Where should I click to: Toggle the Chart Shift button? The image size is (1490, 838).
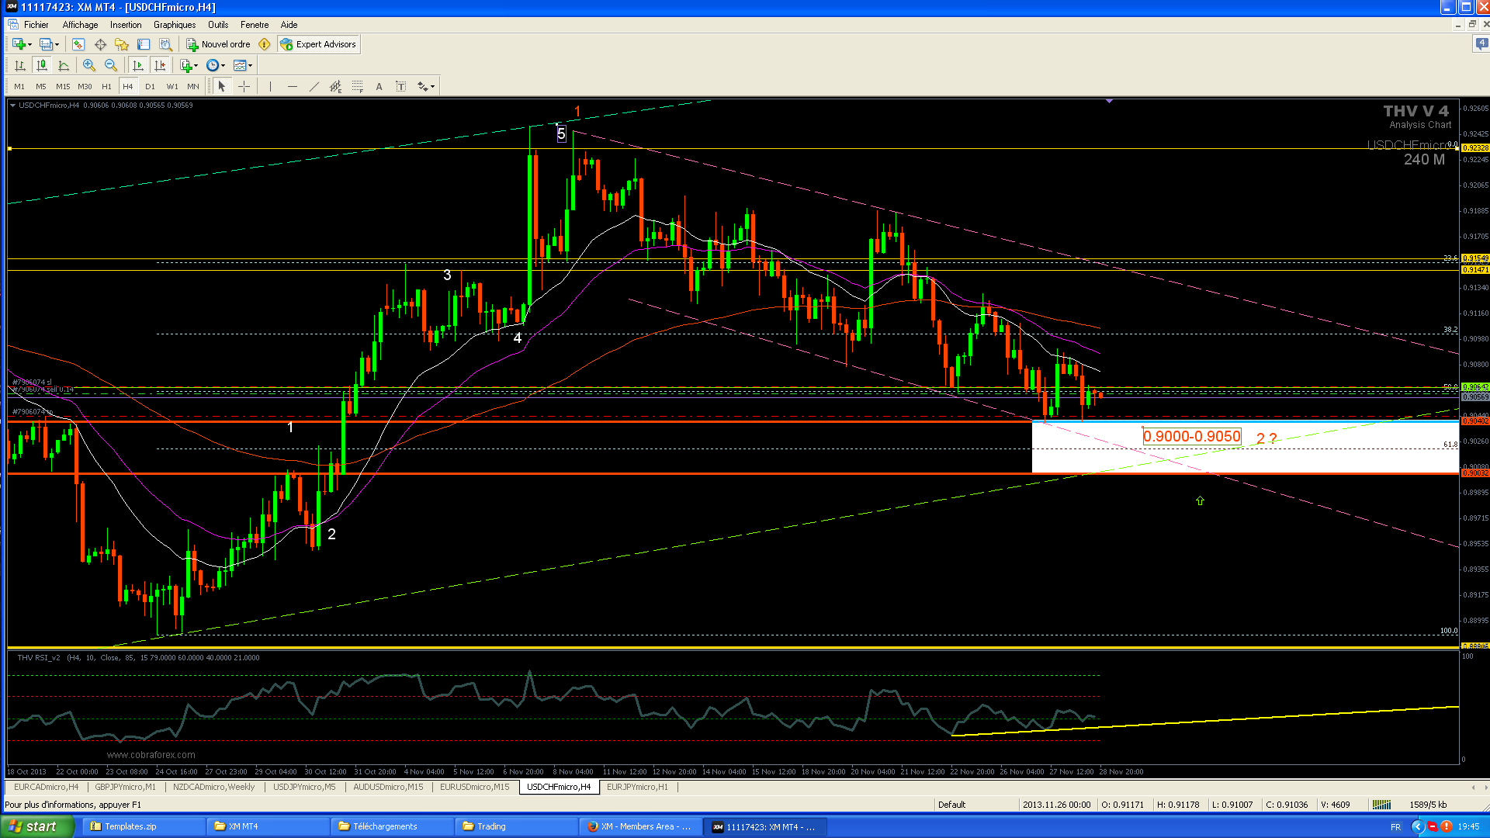(x=160, y=65)
